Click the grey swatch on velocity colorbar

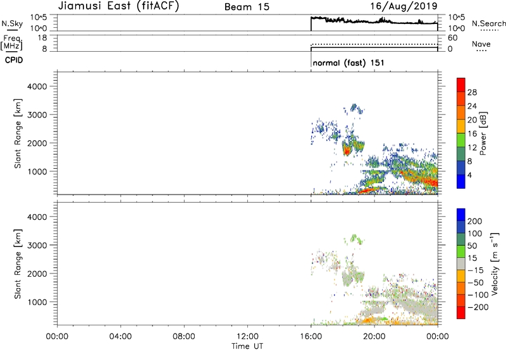coord(461,264)
